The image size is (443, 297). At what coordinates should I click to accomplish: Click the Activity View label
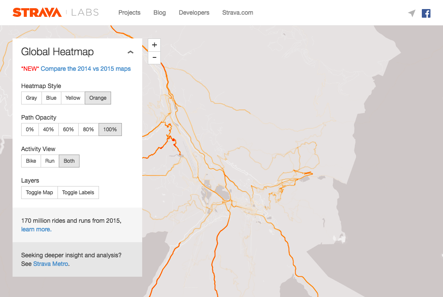point(38,149)
